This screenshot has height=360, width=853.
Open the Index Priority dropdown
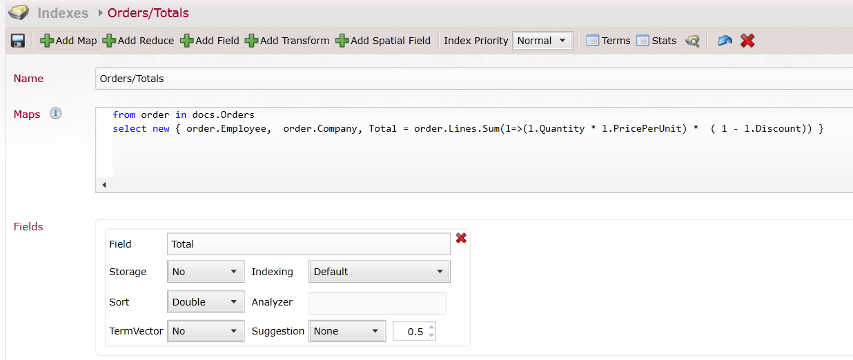(x=542, y=41)
